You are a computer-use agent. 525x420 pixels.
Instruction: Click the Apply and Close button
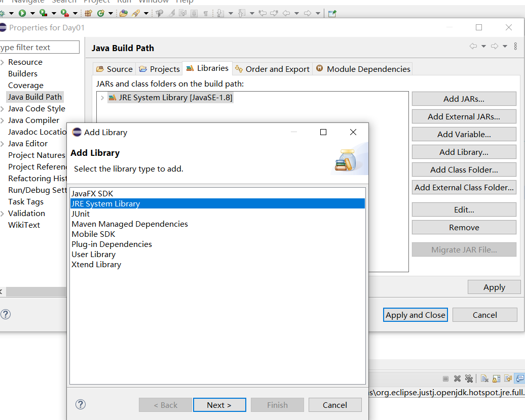click(x=415, y=315)
